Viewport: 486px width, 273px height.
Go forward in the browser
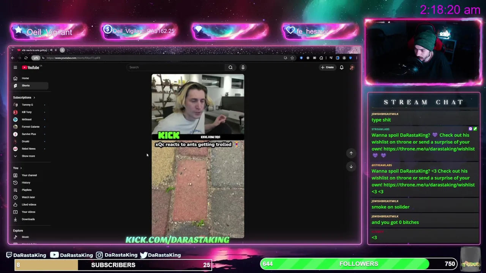point(19,58)
